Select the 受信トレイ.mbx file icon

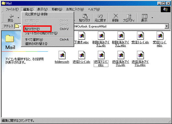[160, 36]
